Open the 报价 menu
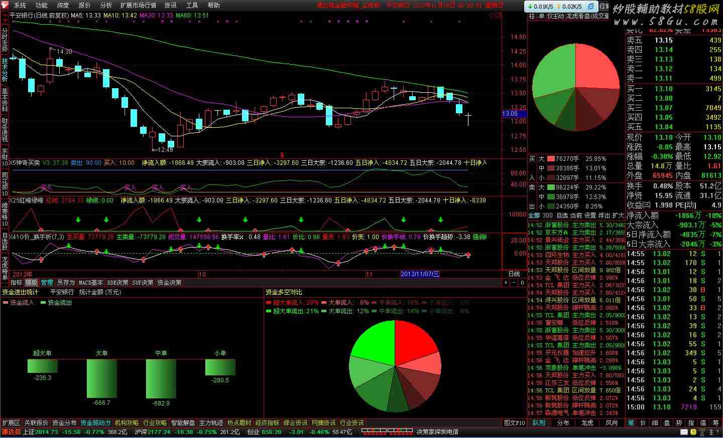The height and width of the screenshot is (438, 723). coord(84,5)
